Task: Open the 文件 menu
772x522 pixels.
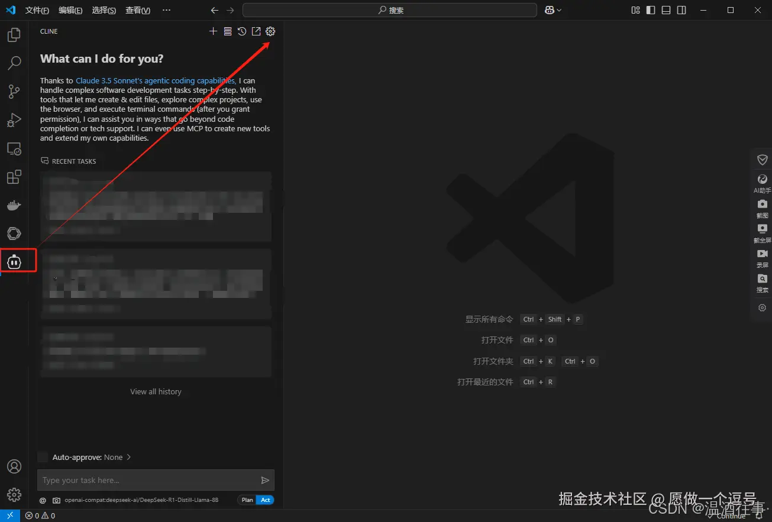Action: (37, 9)
